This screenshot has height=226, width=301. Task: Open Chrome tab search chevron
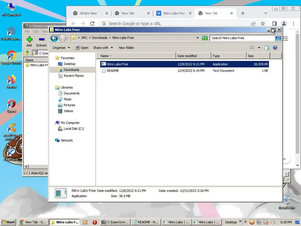(266, 13)
